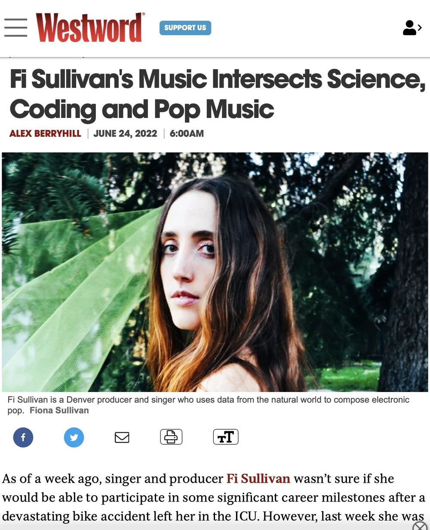
Task: Expand the account chevron arrow
Action: click(x=420, y=28)
